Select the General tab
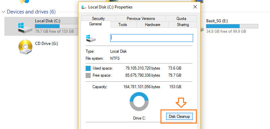The image size is (270, 129). 95,24
